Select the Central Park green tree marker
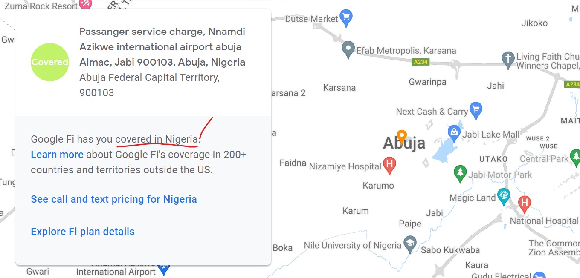 pos(575,158)
